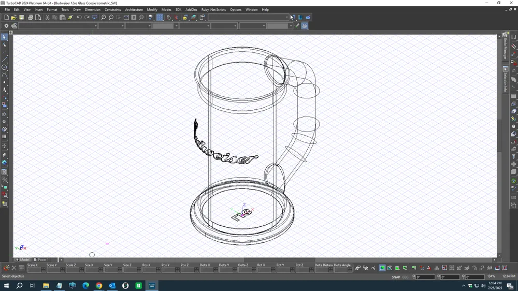Save the drawing with the floppy icon
518x291 pixels.
coord(21,17)
